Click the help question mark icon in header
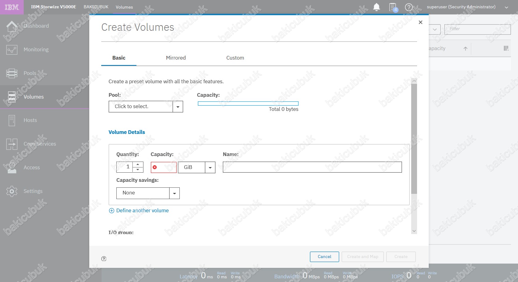The image size is (518, 282). pyautogui.click(x=409, y=7)
